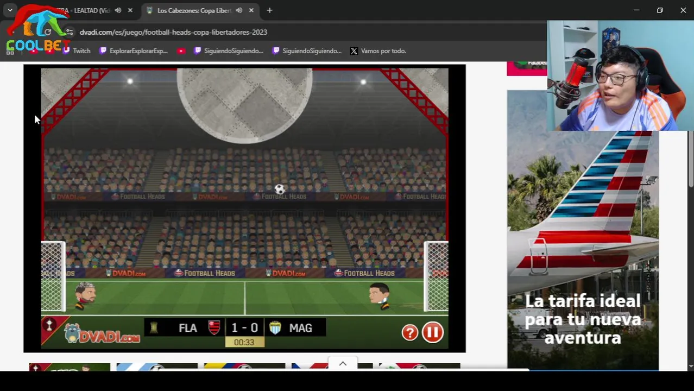Image resolution: width=694 pixels, height=391 pixels.
Task: Open the Twitch bookmark
Action: pos(76,51)
